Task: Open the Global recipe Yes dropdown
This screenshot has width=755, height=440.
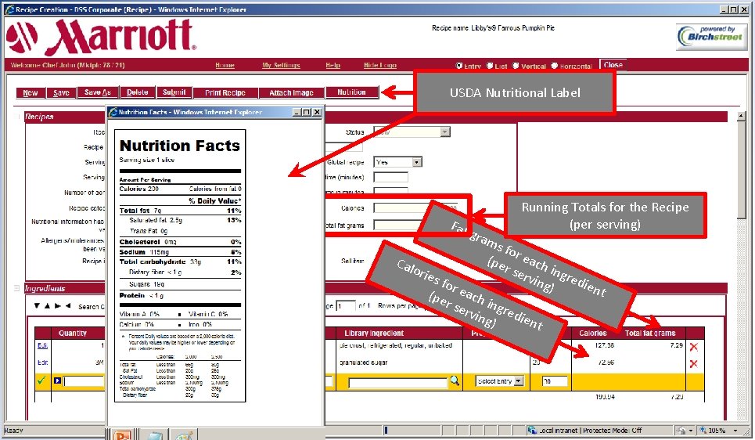Action: 417,162
